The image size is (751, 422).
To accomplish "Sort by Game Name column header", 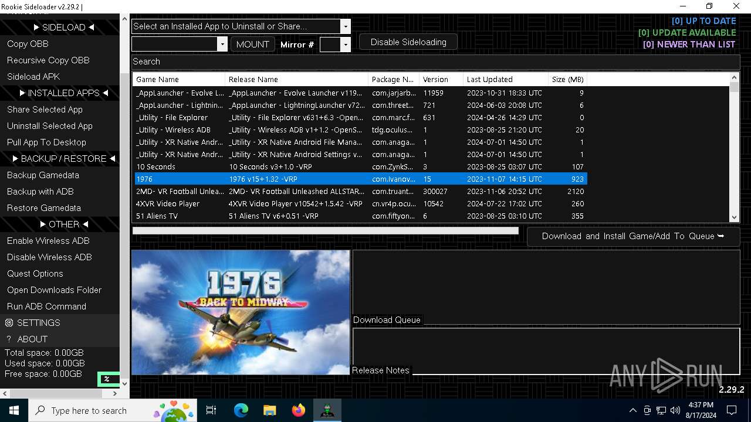I will point(179,79).
